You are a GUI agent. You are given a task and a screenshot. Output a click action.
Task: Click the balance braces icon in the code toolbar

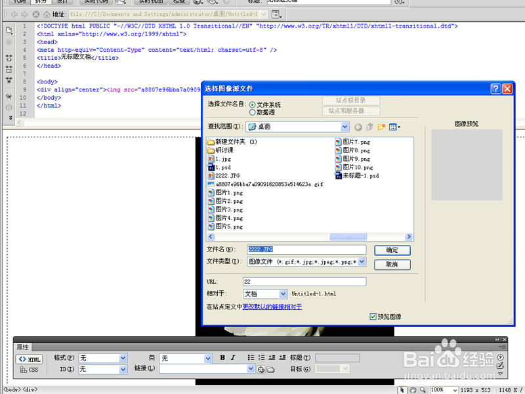pos(9,107)
